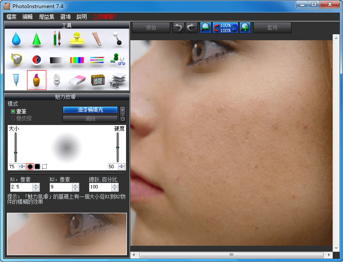Open the 檔案 menu
The height and width of the screenshot is (262, 343).
coord(12,17)
